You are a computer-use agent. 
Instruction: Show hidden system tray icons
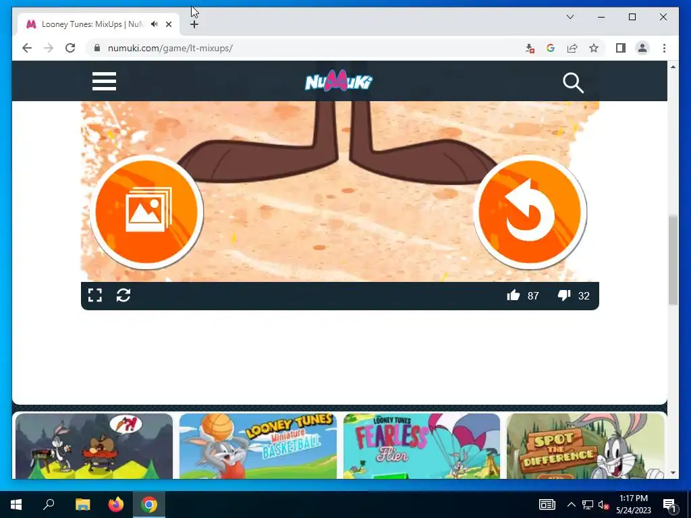(571, 505)
